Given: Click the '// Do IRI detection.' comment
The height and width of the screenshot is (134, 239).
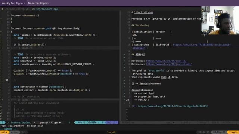Looking at the screenshot, I should tap(27, 97).
